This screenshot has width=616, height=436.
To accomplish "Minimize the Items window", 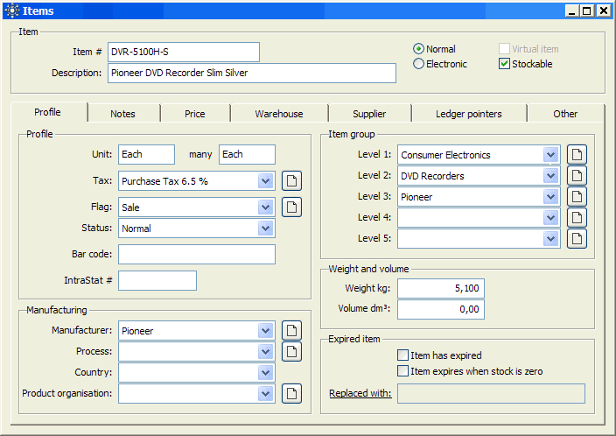I will (x=572, y=11).
